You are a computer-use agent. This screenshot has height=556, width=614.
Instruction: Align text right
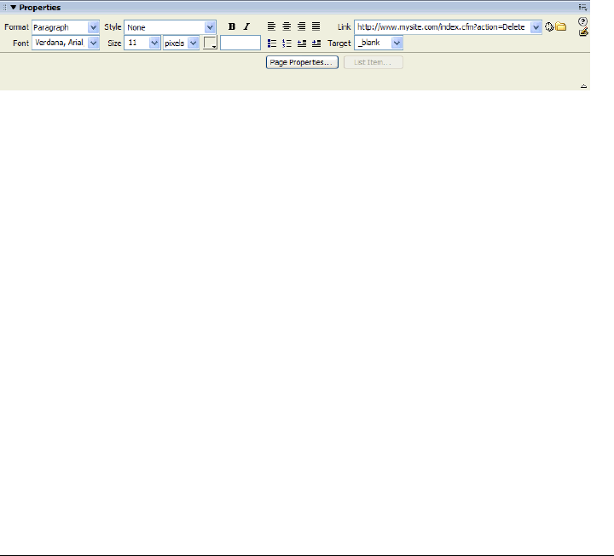click(302, 26)
